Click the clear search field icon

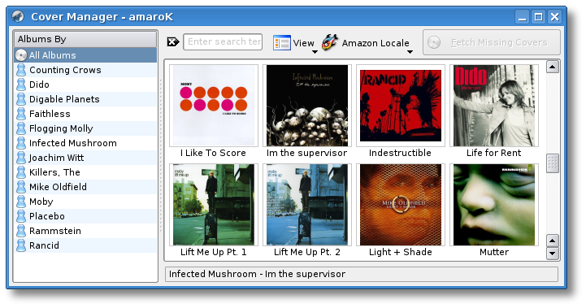pyautogui.click(x=173, y=42)
